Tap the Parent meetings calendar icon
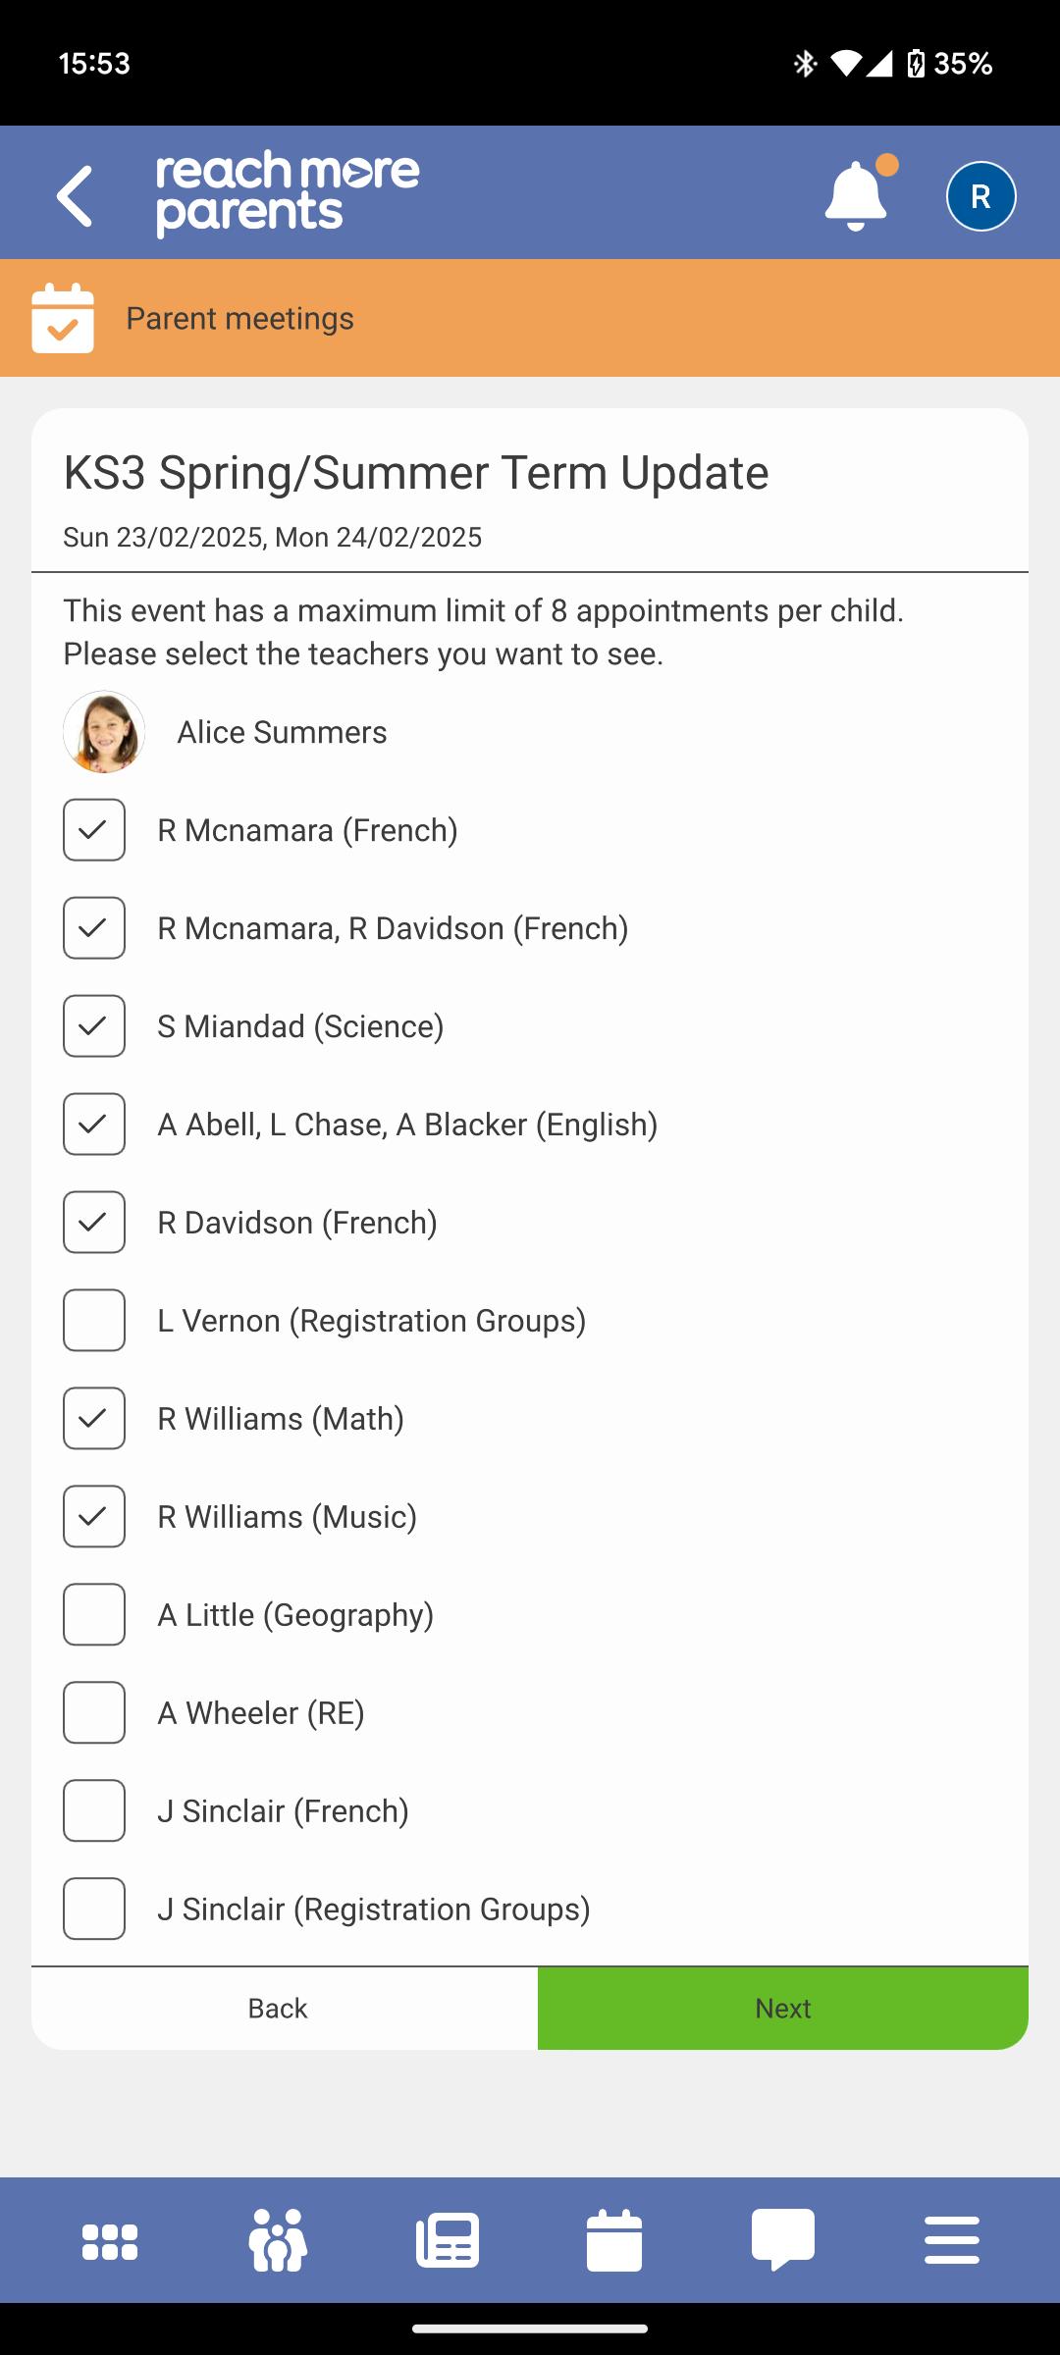This screenshot has width=1060, height=2355. tap(63, 318)
